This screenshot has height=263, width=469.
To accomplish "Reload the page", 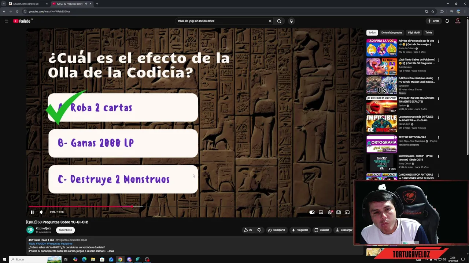I will 17,11.
